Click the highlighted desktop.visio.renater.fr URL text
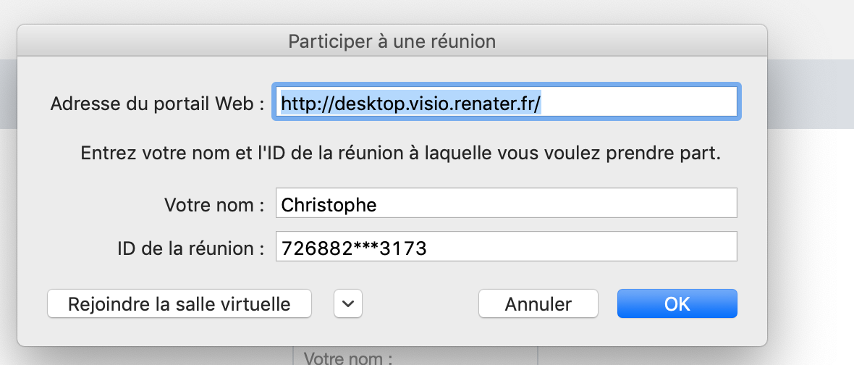Screen dimensions: 854x365 (410, 103)
